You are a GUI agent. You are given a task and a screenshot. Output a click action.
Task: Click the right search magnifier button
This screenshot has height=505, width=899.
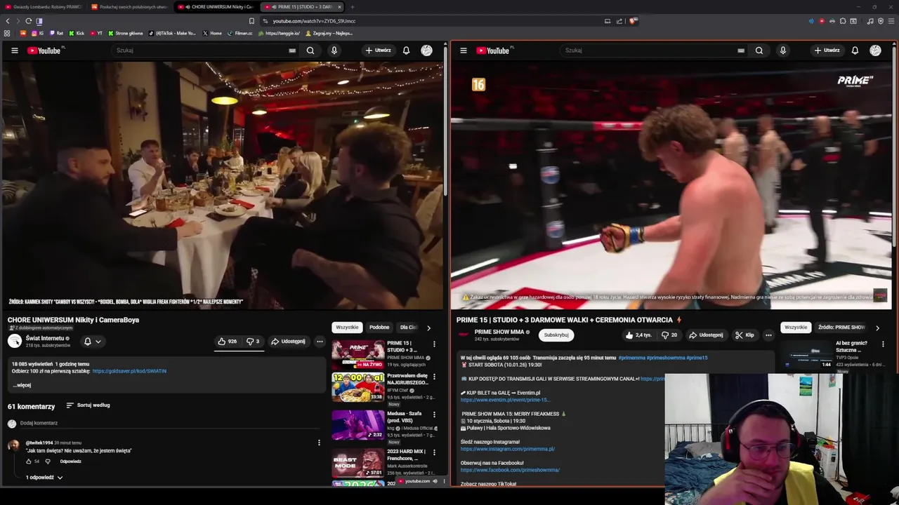759,50
